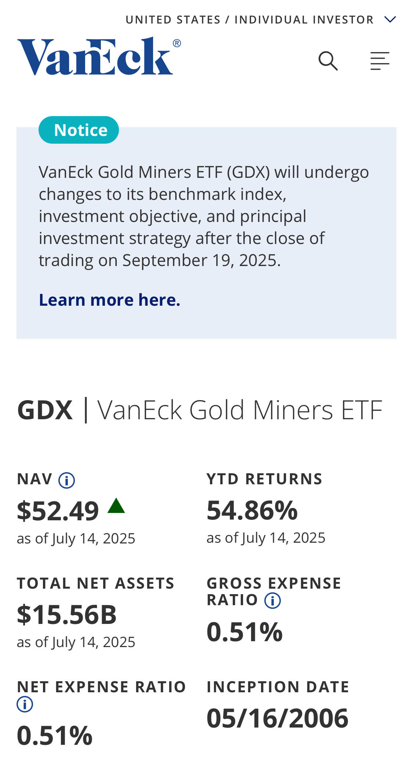This screenshot has height=772, width=413.
Task: Follow the 'Learn more here.' link
Action: pyautogui.click(x=109, y=300)
